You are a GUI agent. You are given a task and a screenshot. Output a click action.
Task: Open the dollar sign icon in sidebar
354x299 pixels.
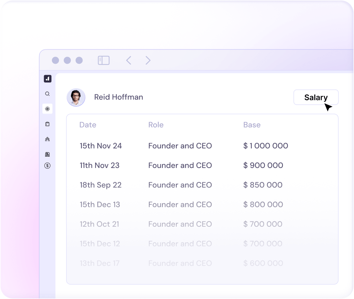[x=47, y=166]
